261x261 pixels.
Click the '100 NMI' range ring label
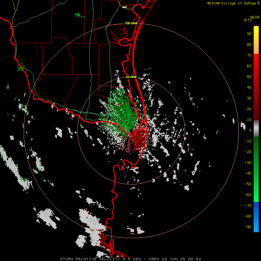click(131, 23)
